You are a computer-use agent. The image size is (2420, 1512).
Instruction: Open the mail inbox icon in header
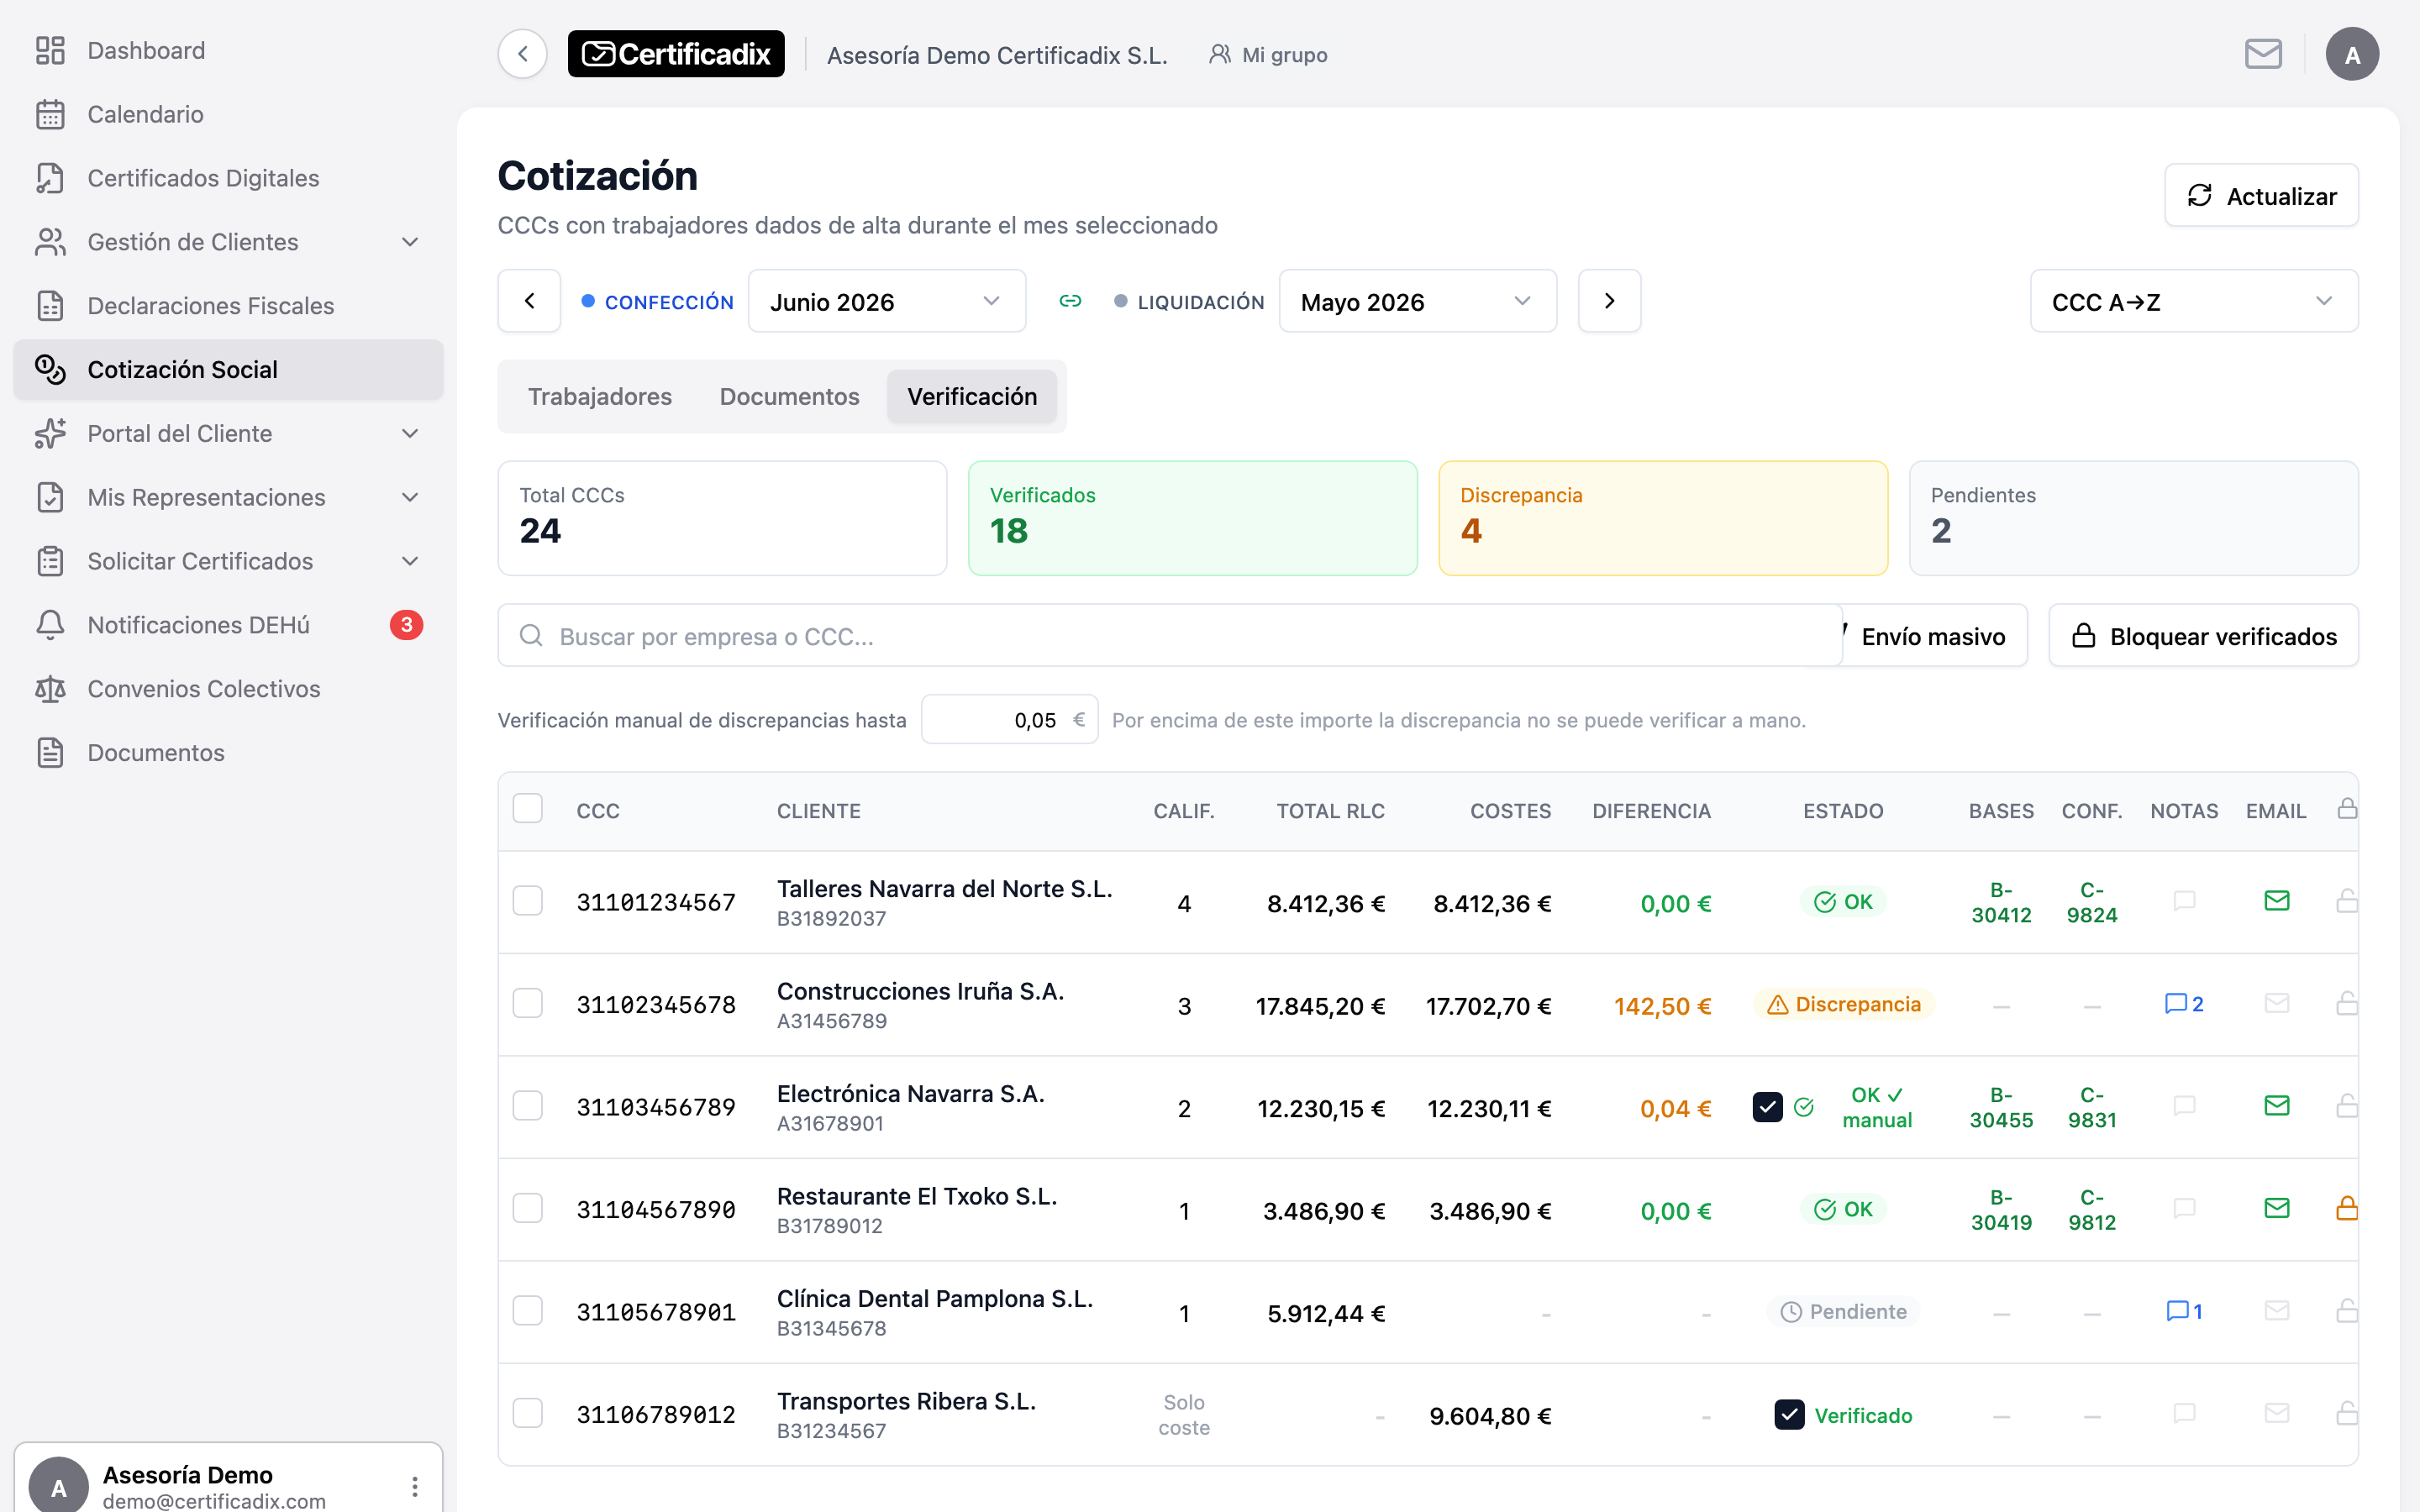click(x=2263, y=54)
